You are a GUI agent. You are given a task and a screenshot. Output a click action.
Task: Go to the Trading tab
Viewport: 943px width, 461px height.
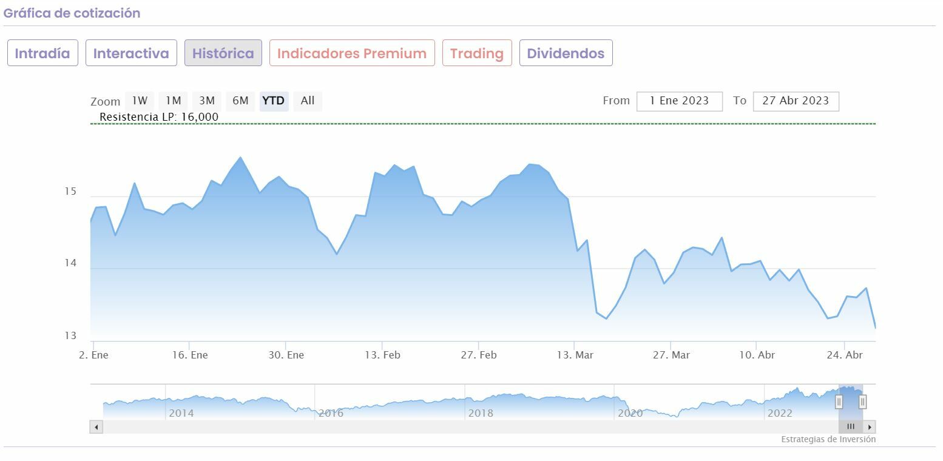(477, 53)
